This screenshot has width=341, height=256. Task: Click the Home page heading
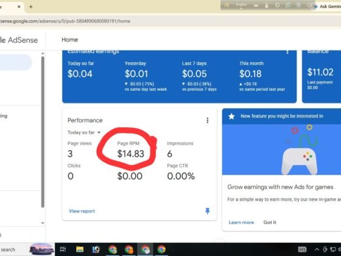tap(69, 40)
